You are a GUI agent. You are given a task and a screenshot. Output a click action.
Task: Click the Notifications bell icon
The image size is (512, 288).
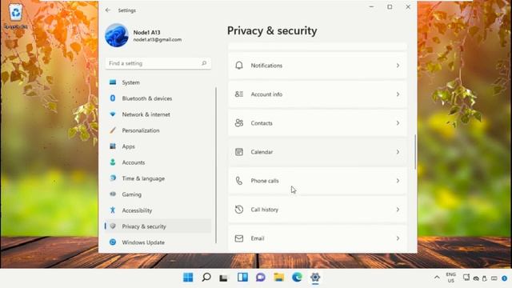tap(239, 66)
